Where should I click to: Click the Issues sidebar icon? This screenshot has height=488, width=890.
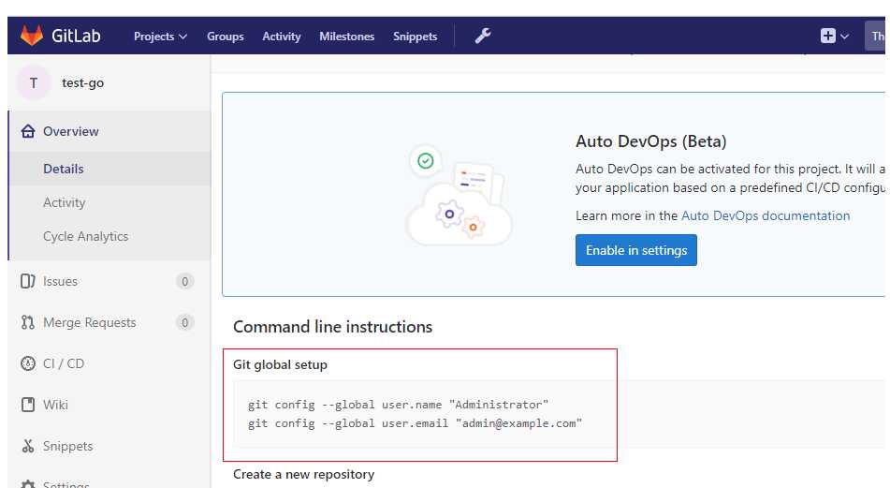tap(28, 281)
